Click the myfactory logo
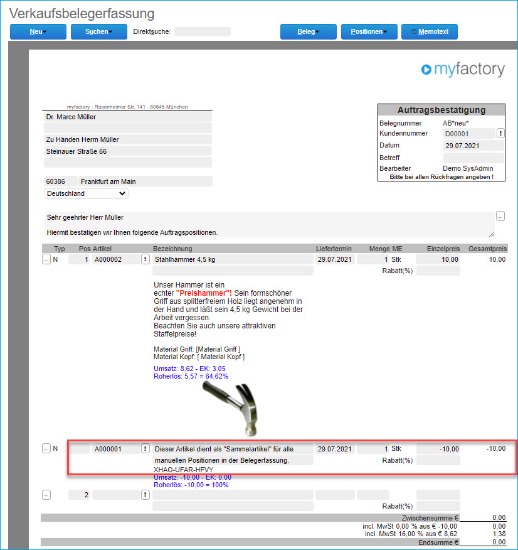Image resolution: width=518 pixels, height=550 pixels. click(x=463, y=69)
